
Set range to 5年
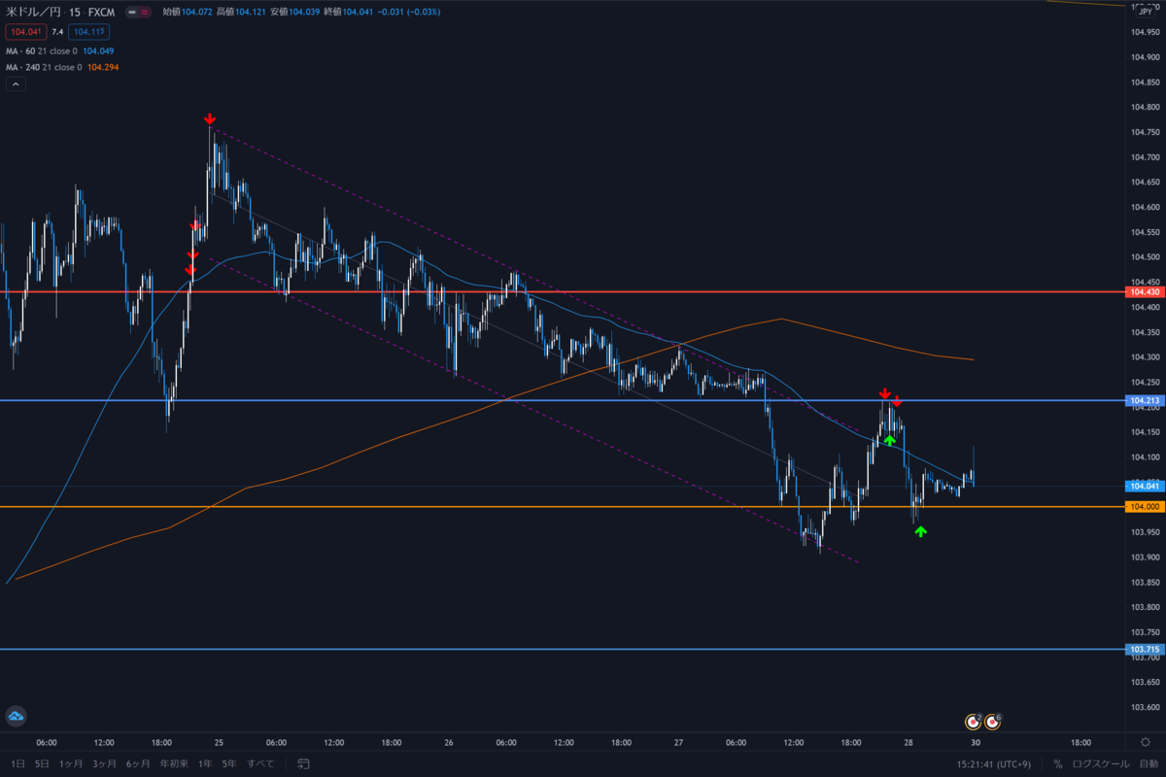point(229,763)
